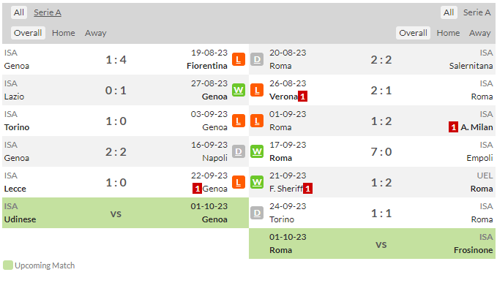Click the win badge for Lazio vs Genoa

[239, 90]
